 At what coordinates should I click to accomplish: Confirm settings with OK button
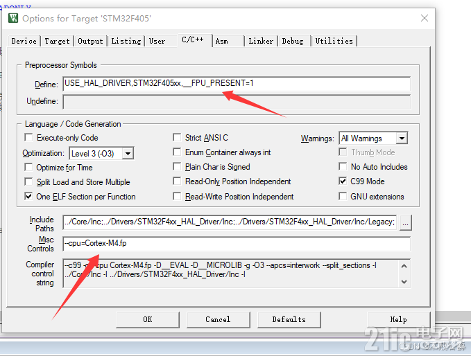click(x=148, y=320)
